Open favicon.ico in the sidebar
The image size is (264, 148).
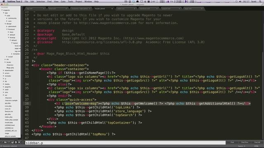[x=9, y=111]
